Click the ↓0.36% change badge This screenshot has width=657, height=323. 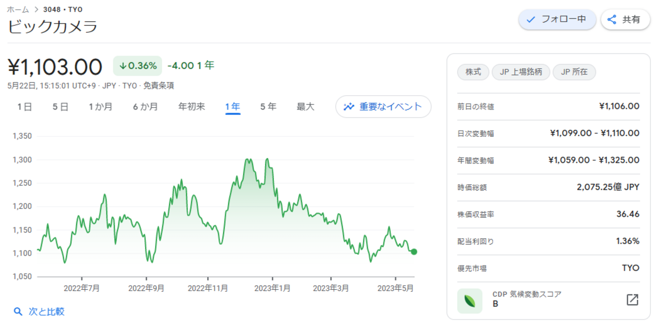tap(137, 66)
